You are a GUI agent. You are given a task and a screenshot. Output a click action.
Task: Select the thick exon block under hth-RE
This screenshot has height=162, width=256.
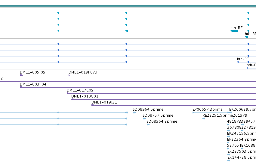coord(234,31)
